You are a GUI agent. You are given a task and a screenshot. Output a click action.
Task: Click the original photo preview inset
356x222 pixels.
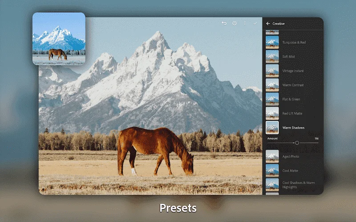point(59,39)
